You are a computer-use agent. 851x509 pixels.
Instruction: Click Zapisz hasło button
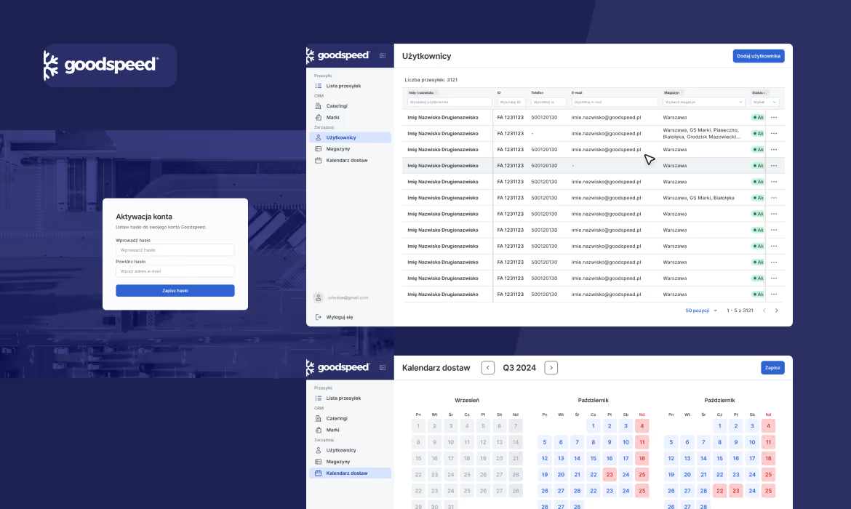175,290
